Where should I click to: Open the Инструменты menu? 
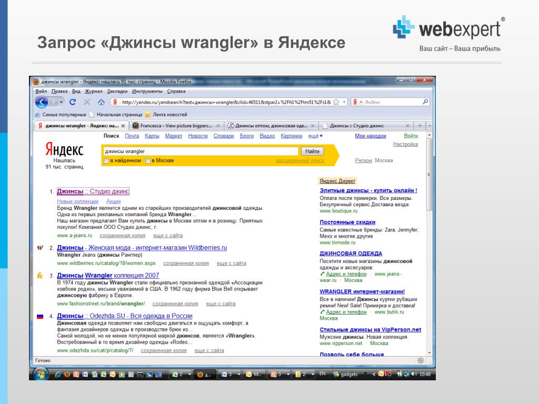[x=147, y=92]
